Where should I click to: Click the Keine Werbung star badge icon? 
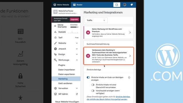point(88,32)
